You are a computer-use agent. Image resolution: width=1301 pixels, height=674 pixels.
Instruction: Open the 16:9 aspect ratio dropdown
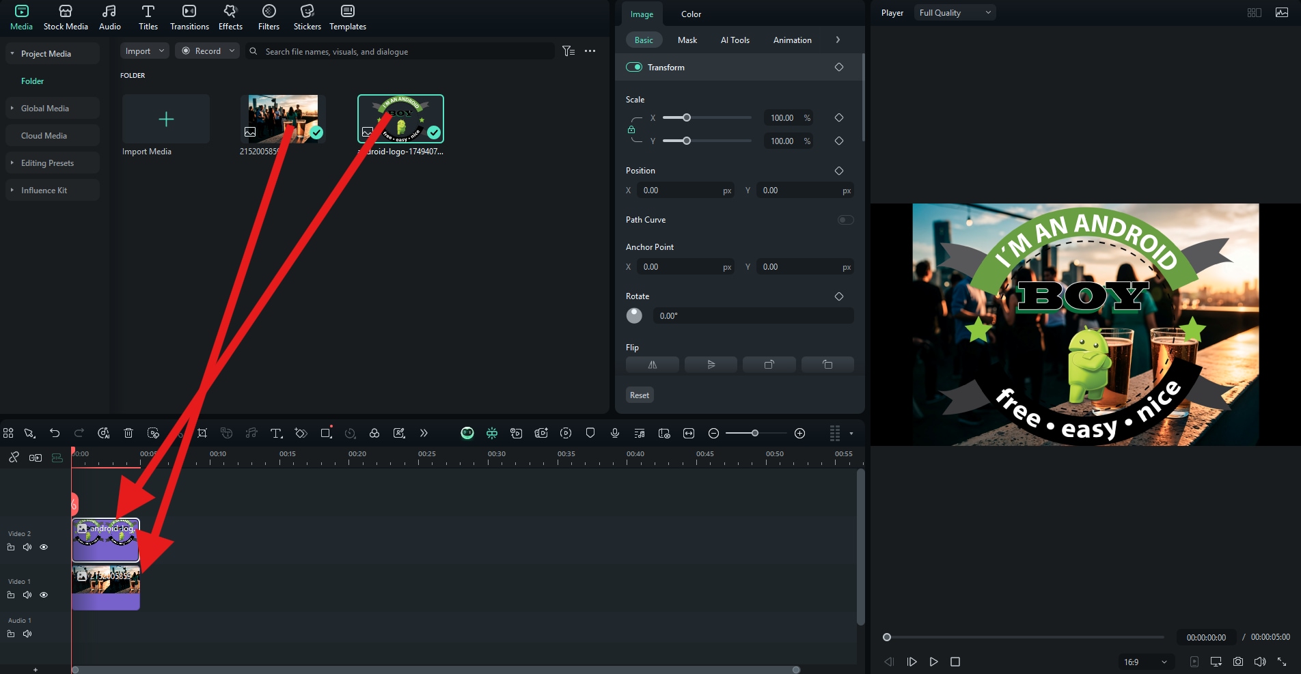(x=1146, y=662)
